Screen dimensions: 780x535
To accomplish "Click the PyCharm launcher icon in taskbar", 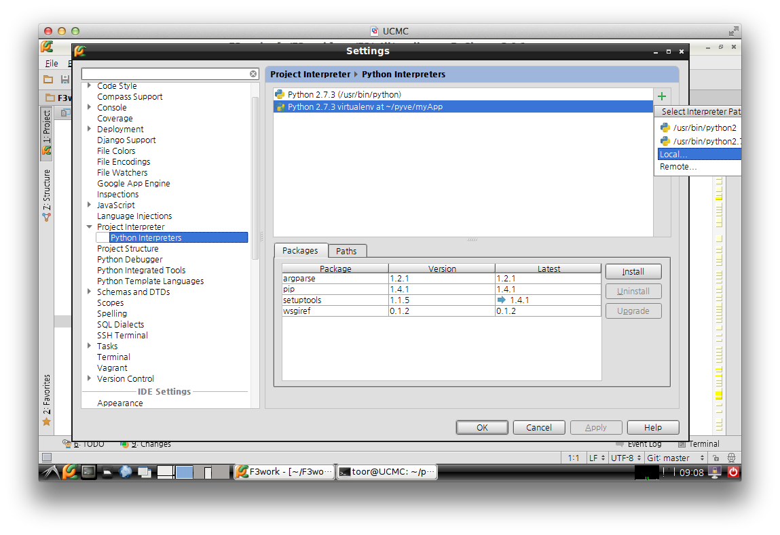I will pos(70,471).
